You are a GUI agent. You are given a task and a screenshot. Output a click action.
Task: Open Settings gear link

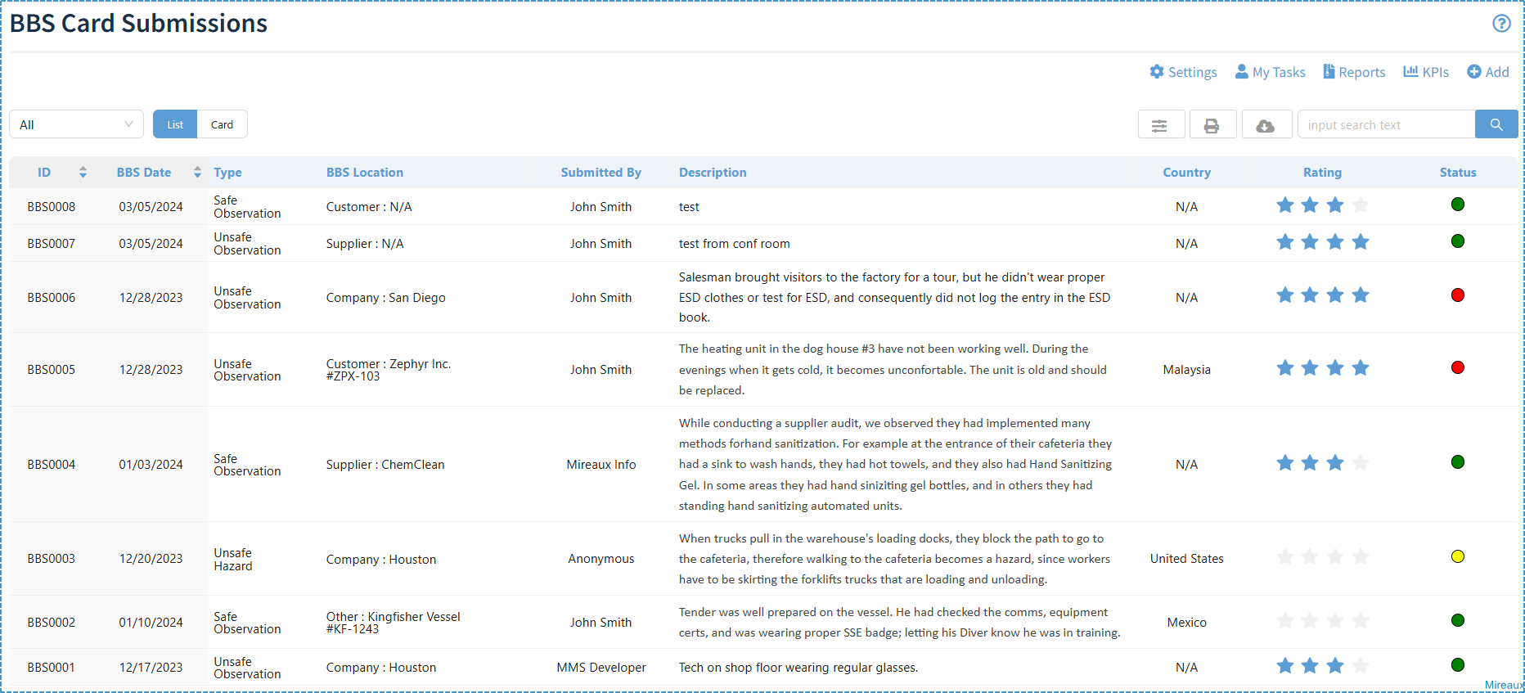tap(1183, 72)
